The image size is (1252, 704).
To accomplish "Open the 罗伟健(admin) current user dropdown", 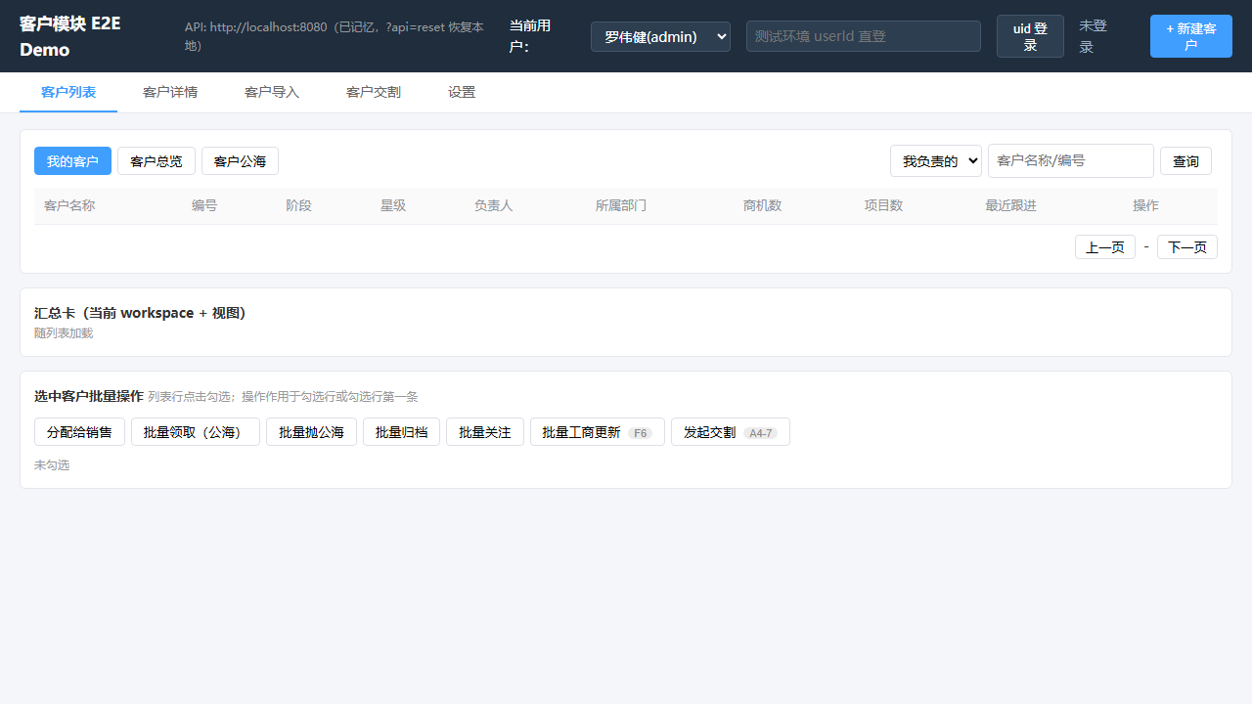I will pyautogui.click(x=660, y=36).
